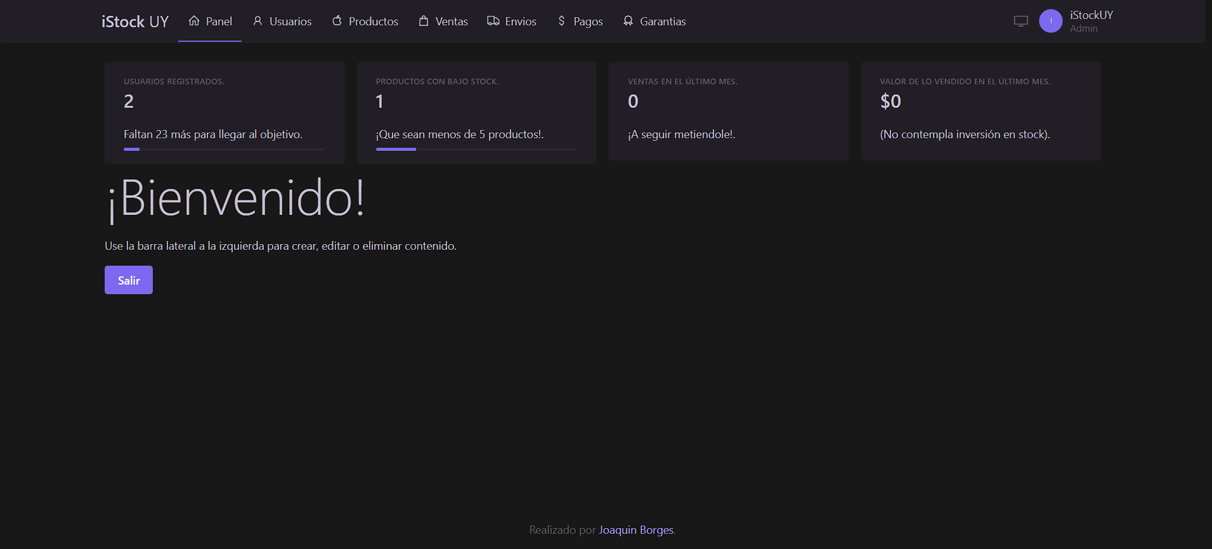
Task: Click the person icon beside Usuarios
Action: 257,21
